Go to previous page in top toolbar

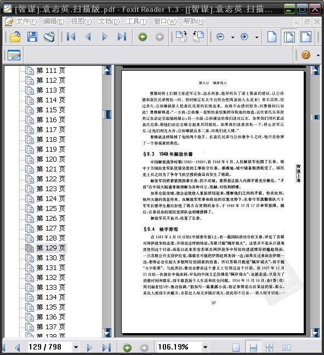click(88, 37)
